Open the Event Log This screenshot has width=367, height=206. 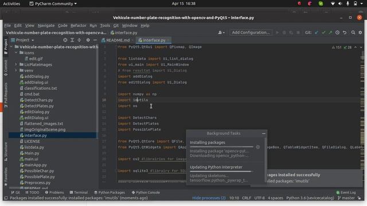click(346, 192)
